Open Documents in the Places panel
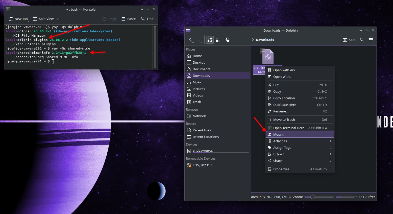 tap(218, 69)
